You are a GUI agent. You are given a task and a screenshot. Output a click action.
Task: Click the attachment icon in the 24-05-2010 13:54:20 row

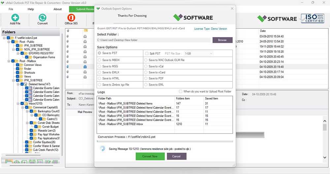click(x=68, y=42)
